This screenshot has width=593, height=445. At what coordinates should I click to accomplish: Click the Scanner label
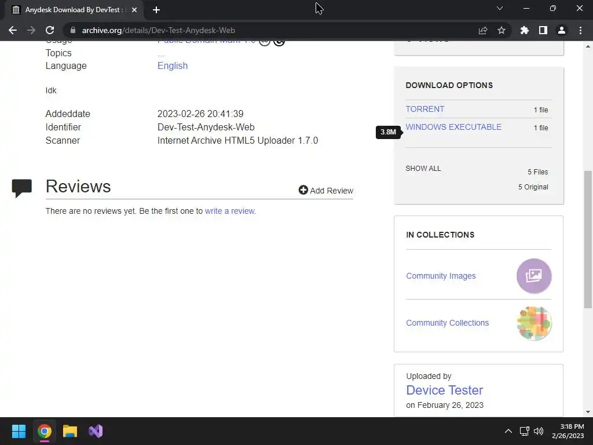63,140
